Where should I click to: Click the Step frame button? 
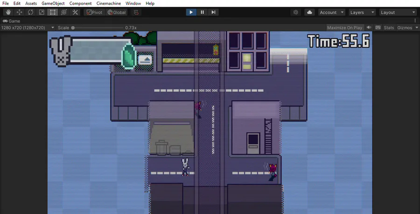click(213, 12)
